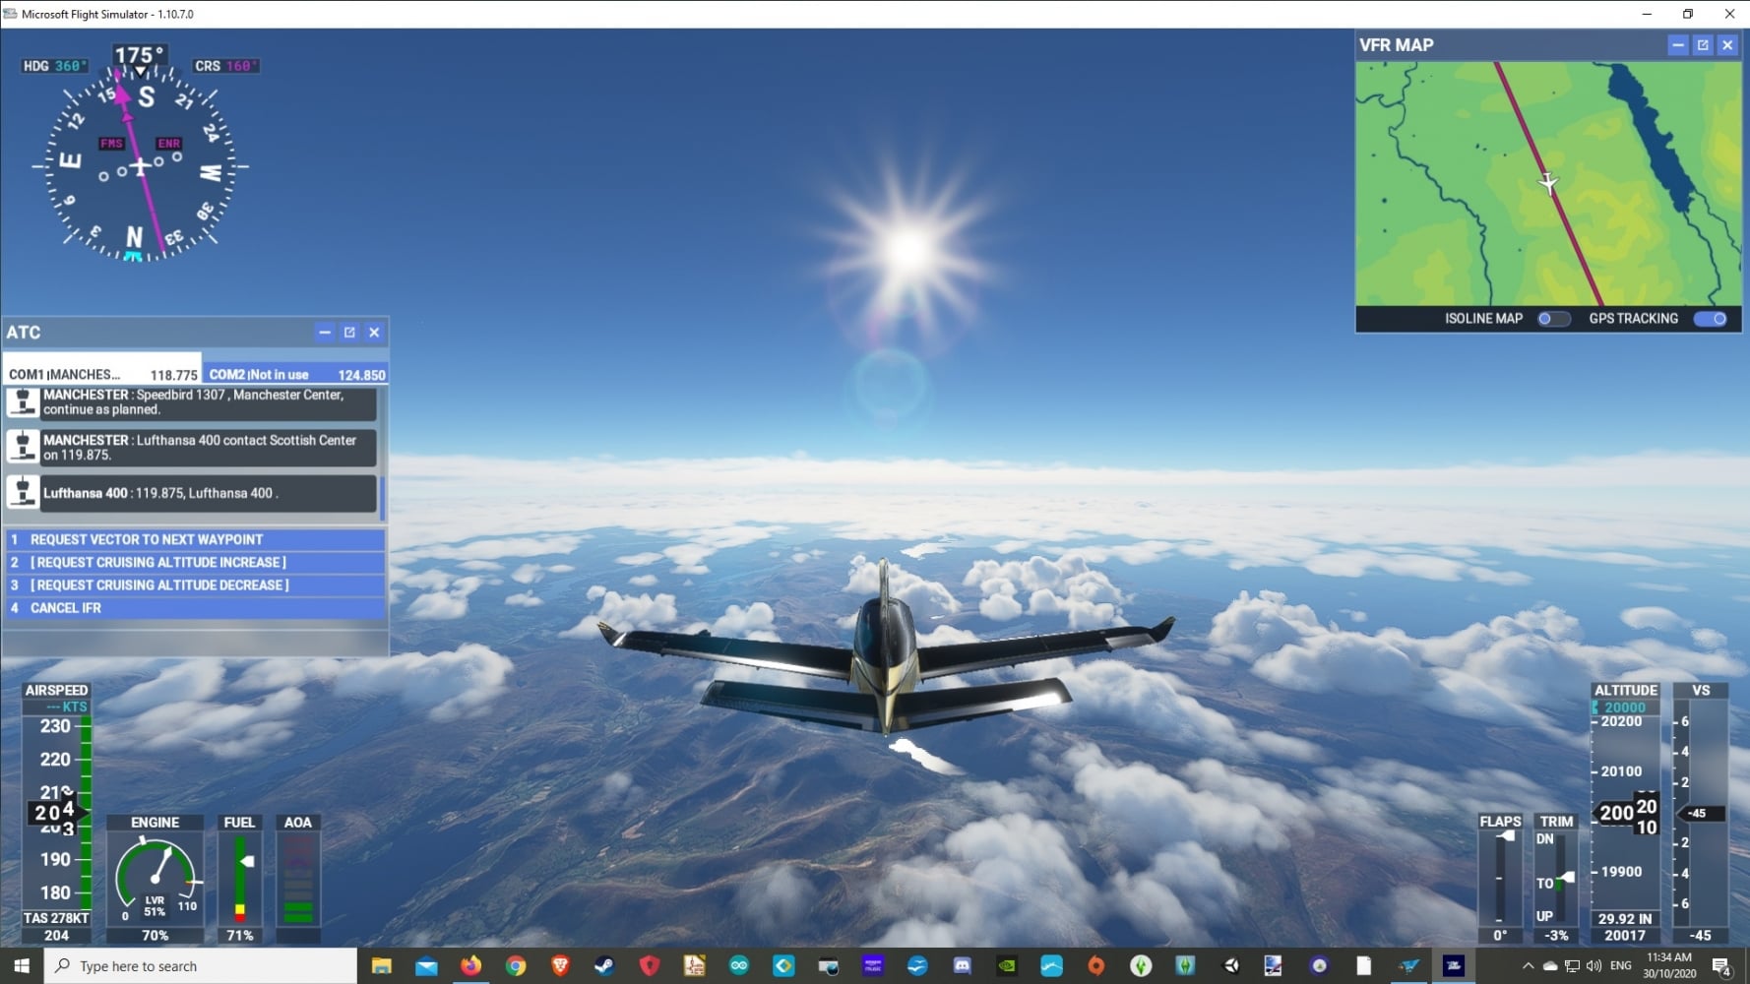Open the network status tray icon
Screen dimensions: 1750x984
[1572, 966]
